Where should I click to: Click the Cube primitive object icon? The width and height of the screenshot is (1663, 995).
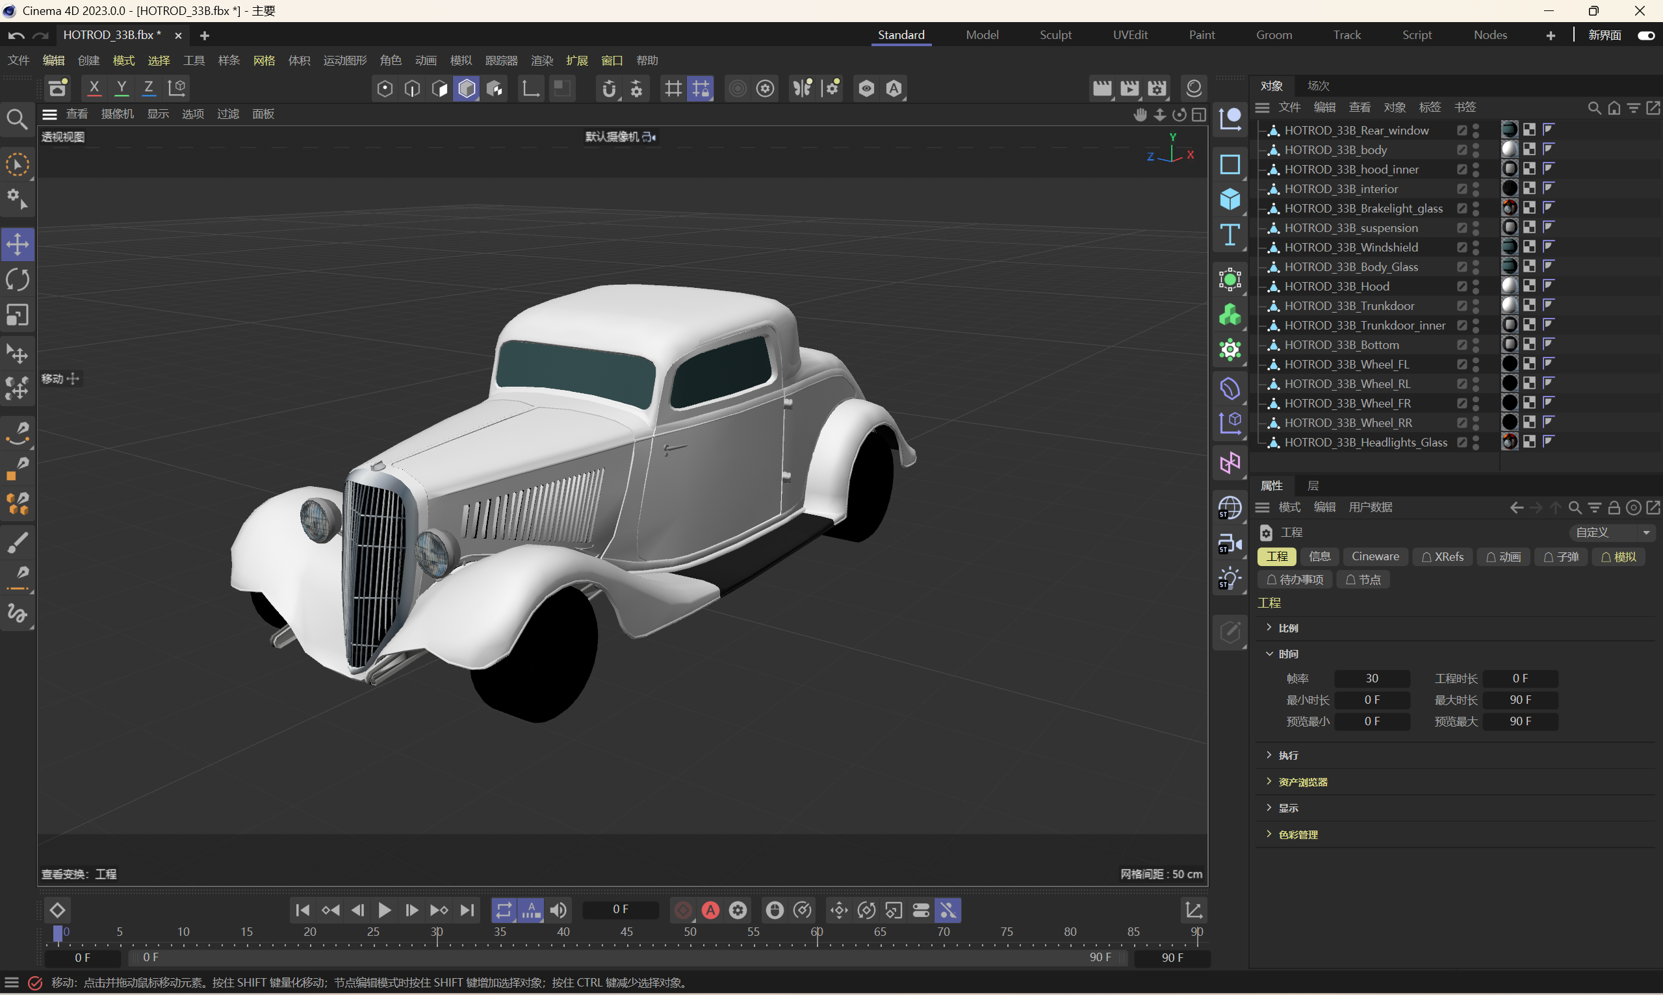pyautogui.click(x=1230, y=199)
